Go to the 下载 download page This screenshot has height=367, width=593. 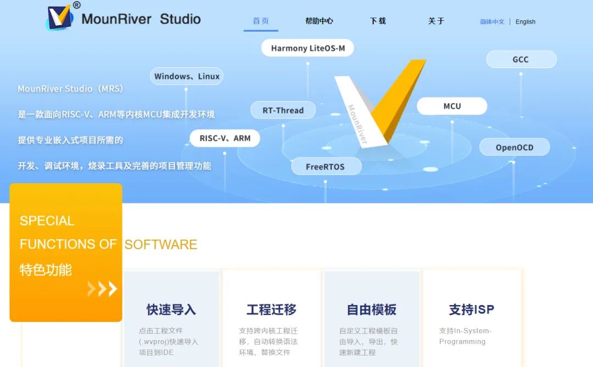[x=377, y=21]
